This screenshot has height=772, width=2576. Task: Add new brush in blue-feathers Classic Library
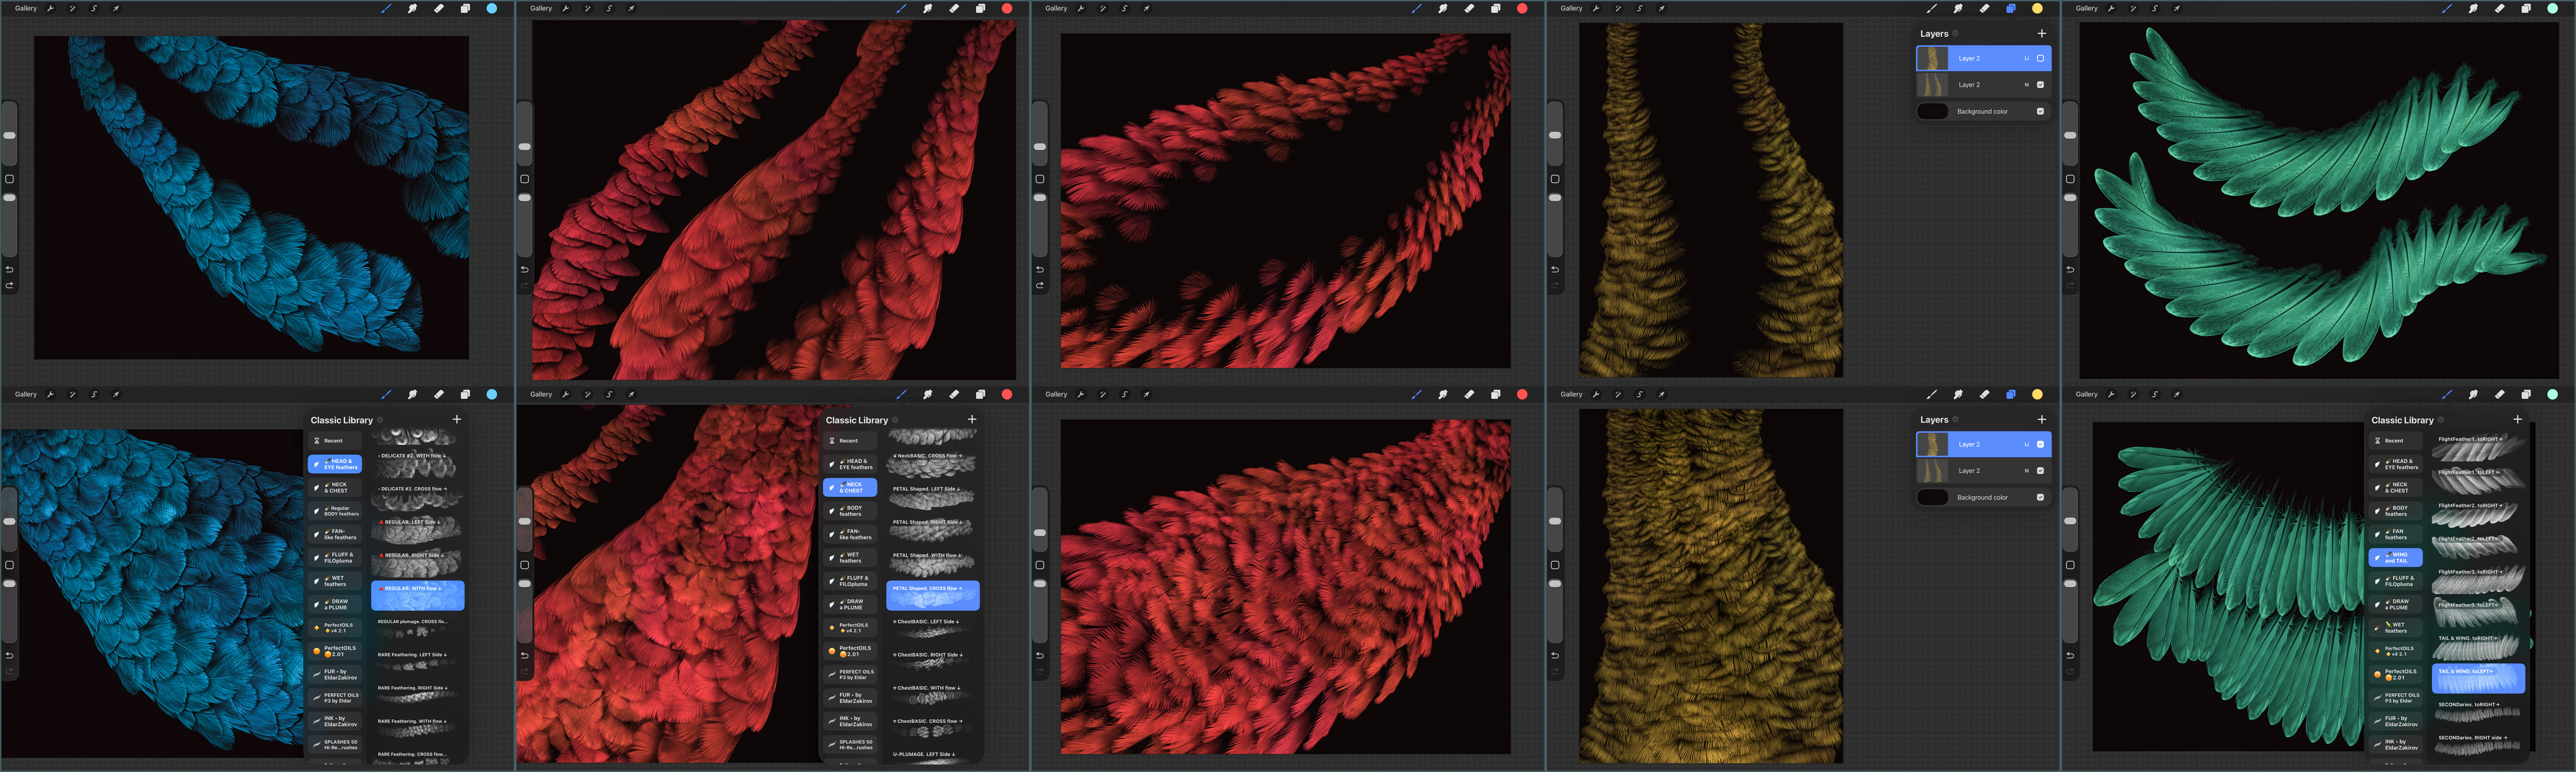[457, 419]
